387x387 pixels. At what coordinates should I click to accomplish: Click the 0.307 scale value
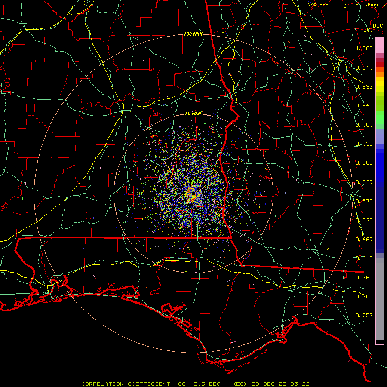tap(364, 297)
